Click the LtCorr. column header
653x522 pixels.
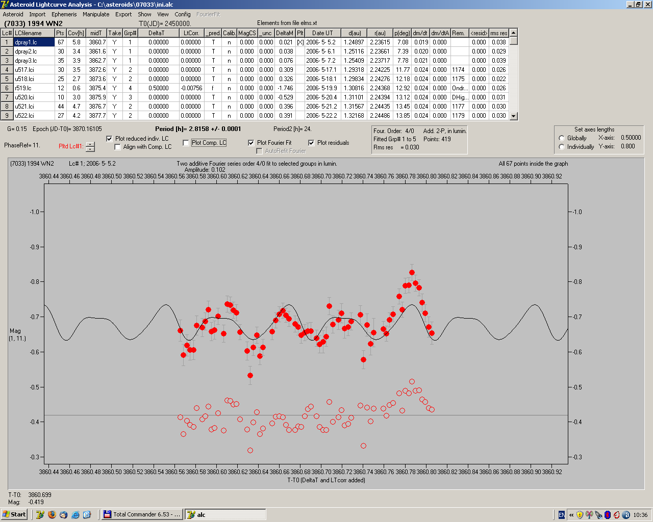(x=192, y=33)
